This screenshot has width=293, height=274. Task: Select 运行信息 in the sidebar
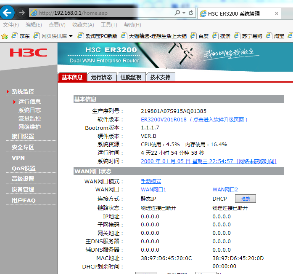pyautogui.click(x=29, y=102)
